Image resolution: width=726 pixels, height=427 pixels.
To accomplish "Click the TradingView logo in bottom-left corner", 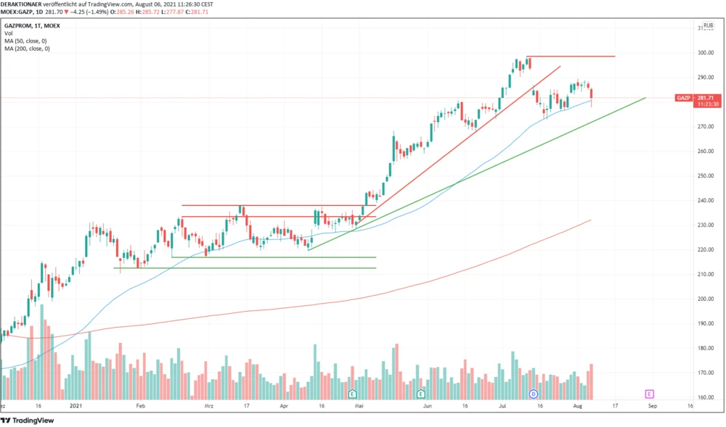I will point(28,420).
